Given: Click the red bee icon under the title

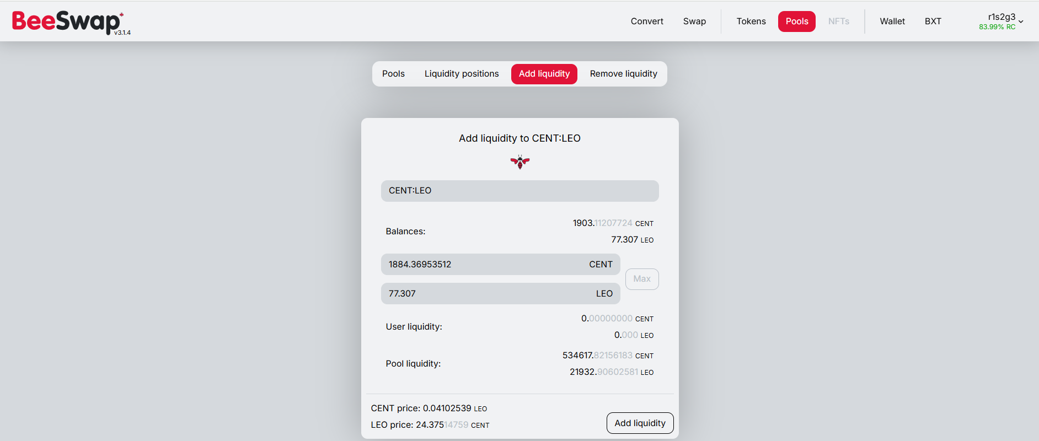Looking at the screenshot, I should click(x=519, y=162).
